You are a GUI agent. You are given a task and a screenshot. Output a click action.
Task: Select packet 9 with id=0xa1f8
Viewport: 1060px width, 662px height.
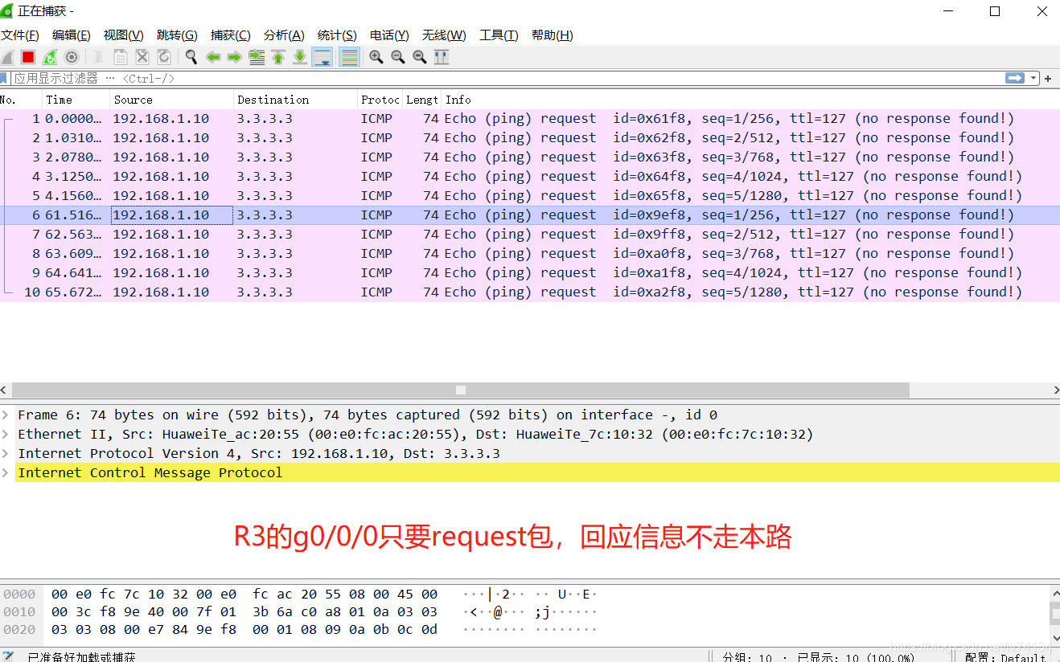[x=530, y=272]
